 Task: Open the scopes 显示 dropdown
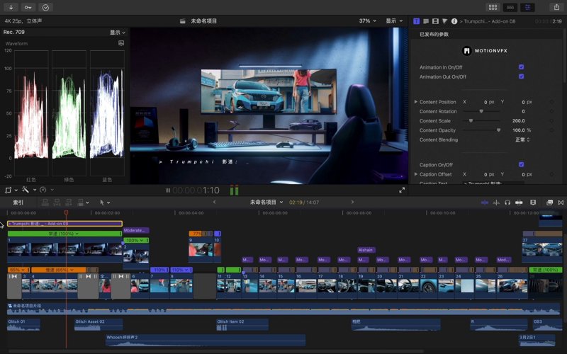pyautogui.click(x=118, y=32)
